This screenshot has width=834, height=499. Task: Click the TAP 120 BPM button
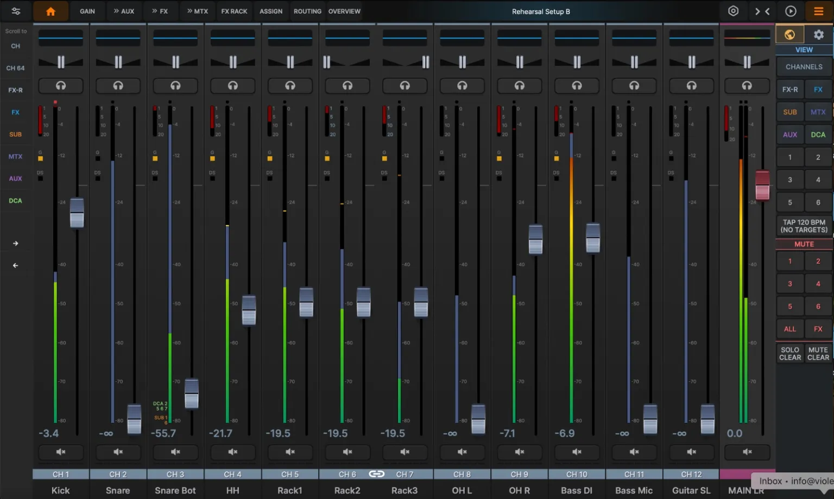coord(804,226)
